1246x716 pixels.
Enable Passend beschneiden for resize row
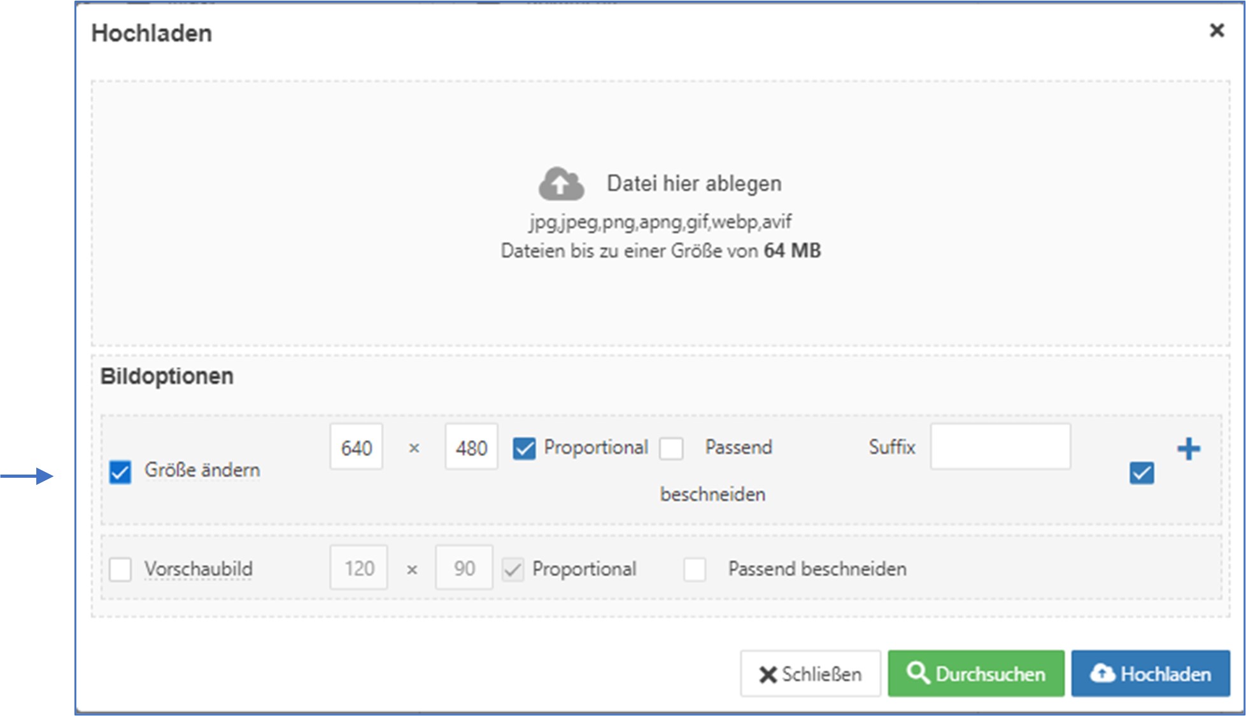[x=671, y=448]
